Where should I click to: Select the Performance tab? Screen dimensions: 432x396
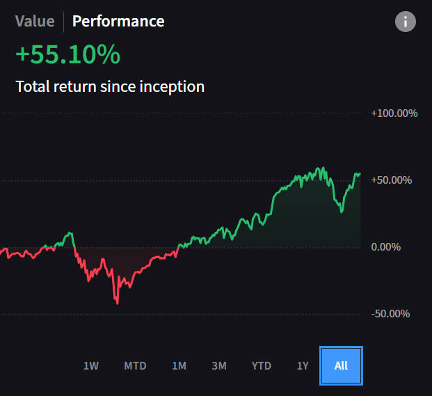click(118, 21)
